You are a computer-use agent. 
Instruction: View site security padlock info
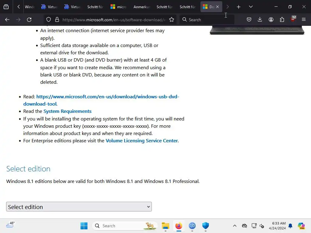tap(57, 20)
